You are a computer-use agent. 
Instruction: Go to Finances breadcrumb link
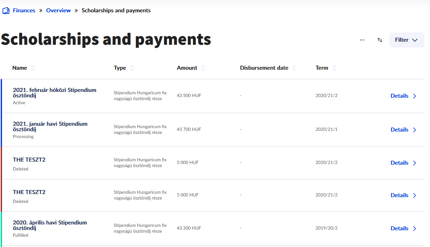click(24, 11)
